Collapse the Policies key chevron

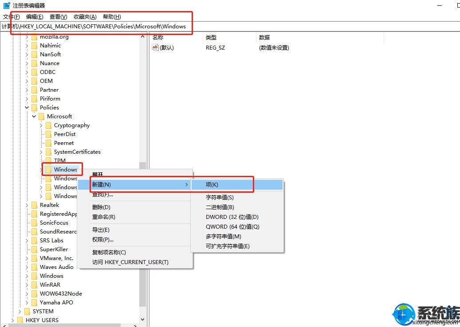coord(27,108)
